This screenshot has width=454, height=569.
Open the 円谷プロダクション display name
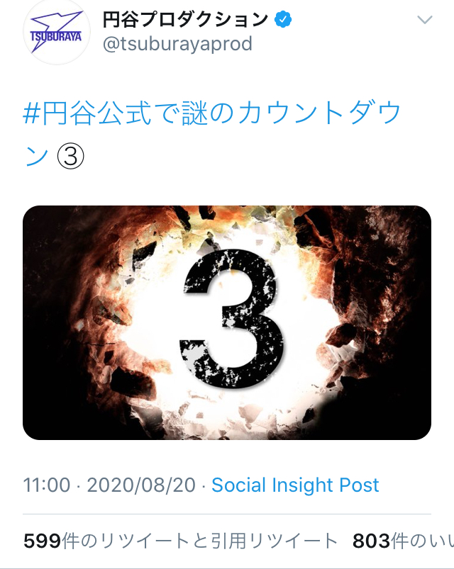185,19
